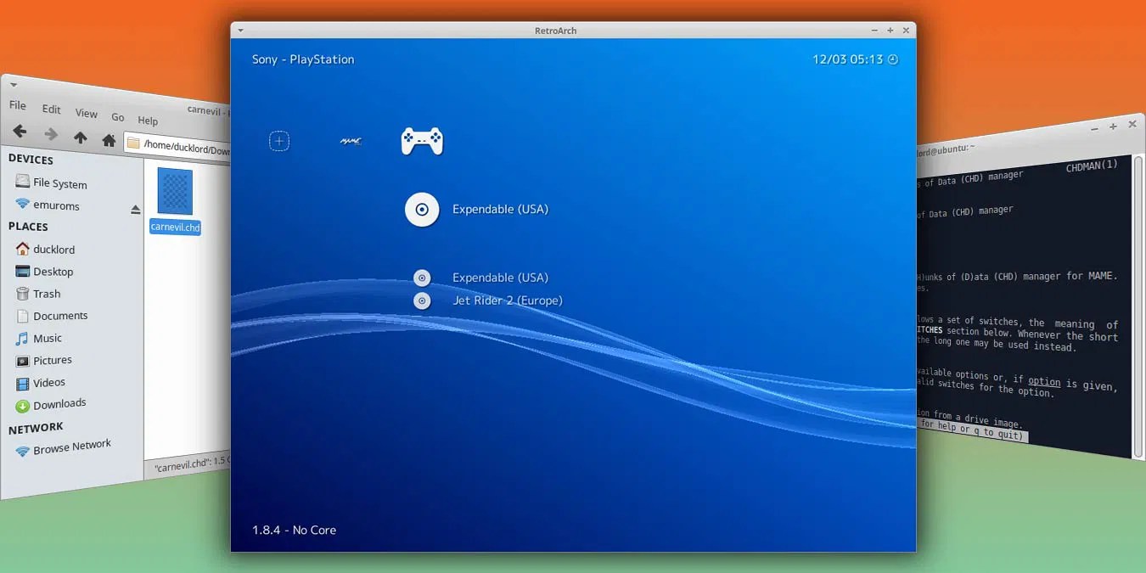Maximize the terminal window
Image resolution: width=1146 pixels, height=573 pixels.
1113,126
